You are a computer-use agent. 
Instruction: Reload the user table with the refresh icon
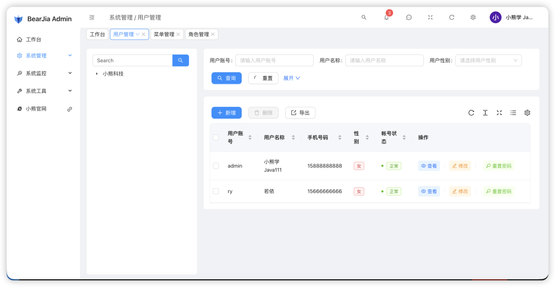coord(471,113)
